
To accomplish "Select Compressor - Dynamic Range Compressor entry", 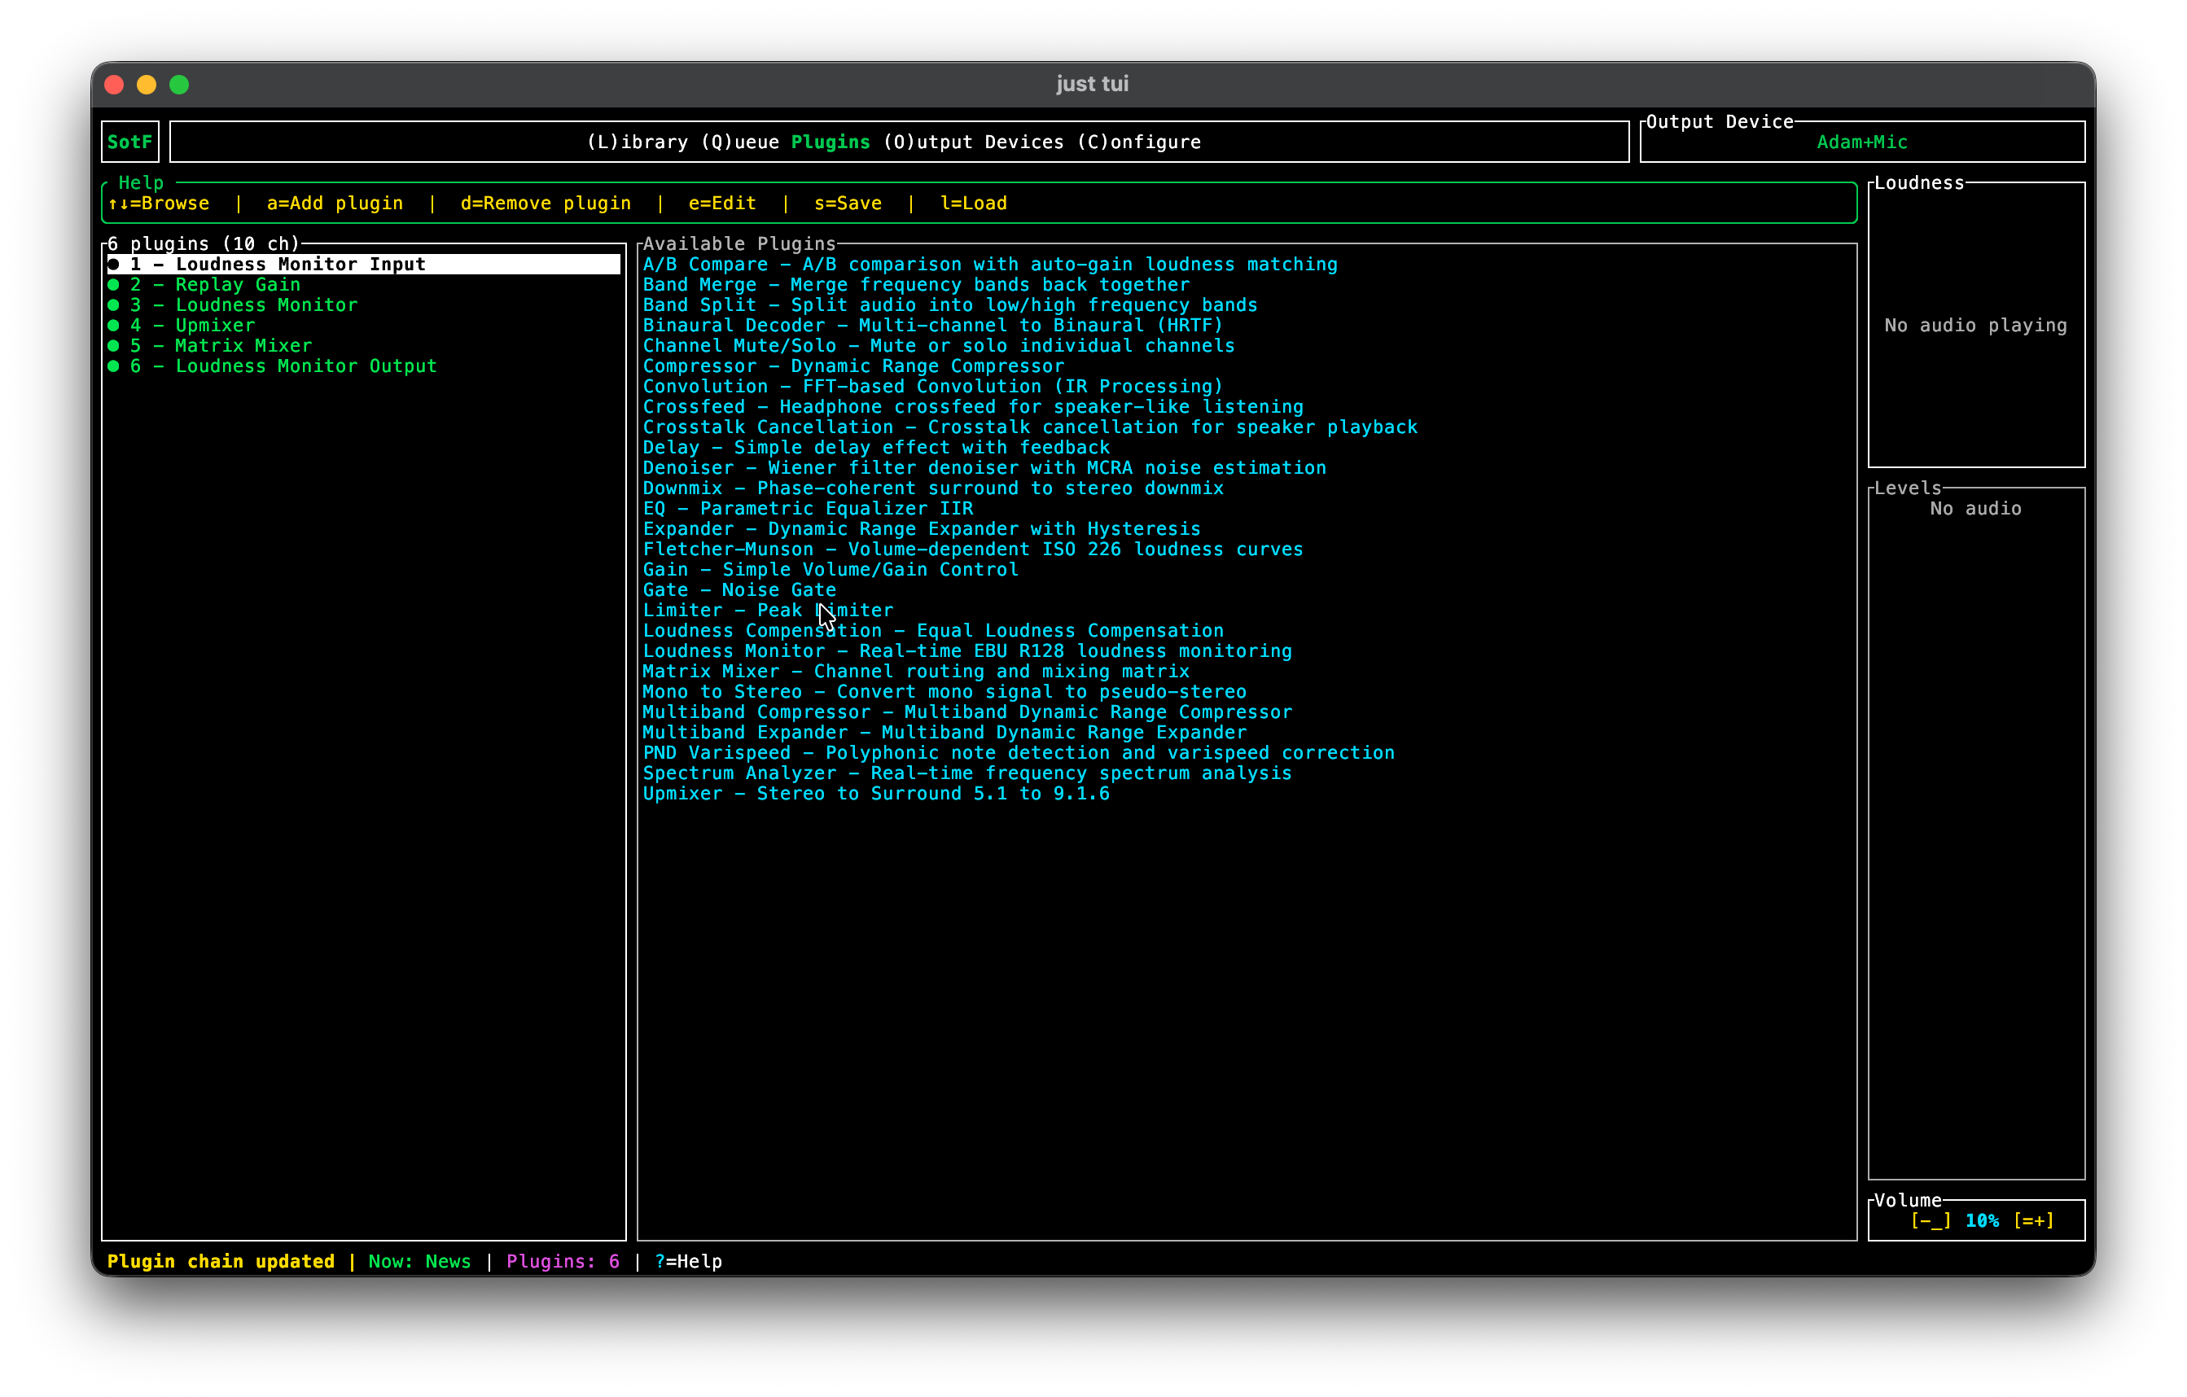I will [854, 366].
